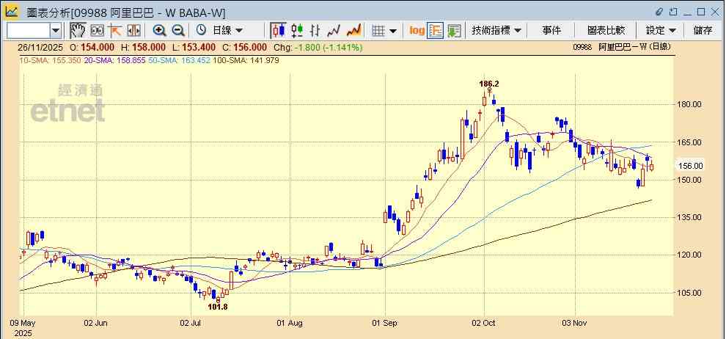Click the stock code input field

click(x=28, y=30)
